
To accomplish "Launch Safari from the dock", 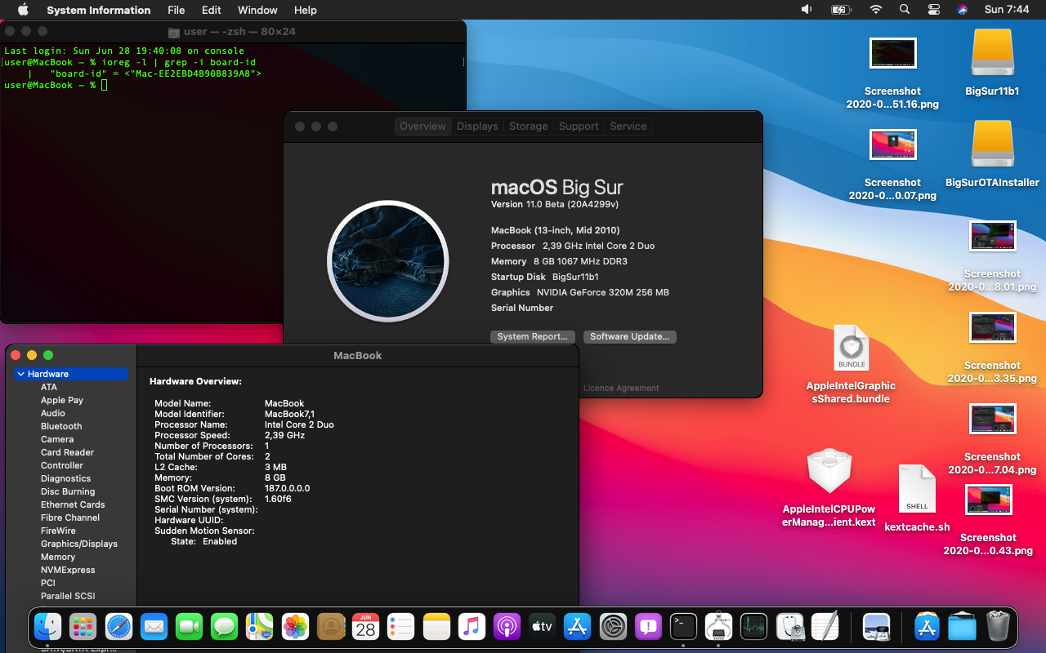I will click(x=118, y=627).
